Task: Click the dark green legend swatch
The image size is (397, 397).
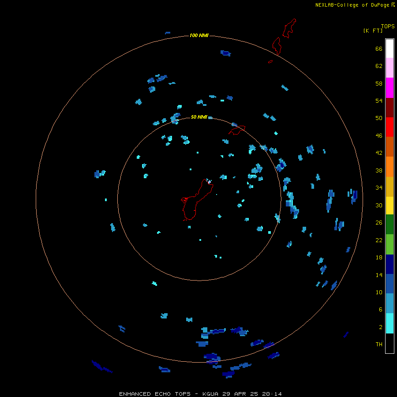Action: (x=390, y=225)
